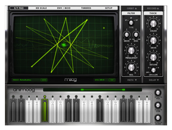Click the TAP tempo button
This screenshot has height=130, width=172.
[x=112, y=80]
